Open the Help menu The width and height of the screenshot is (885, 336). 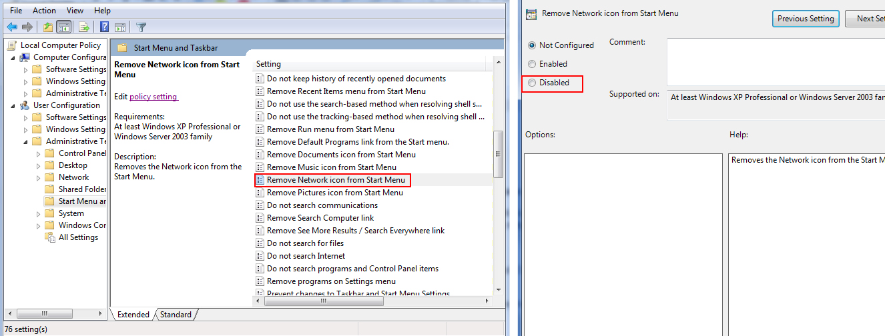coord(102,11)
